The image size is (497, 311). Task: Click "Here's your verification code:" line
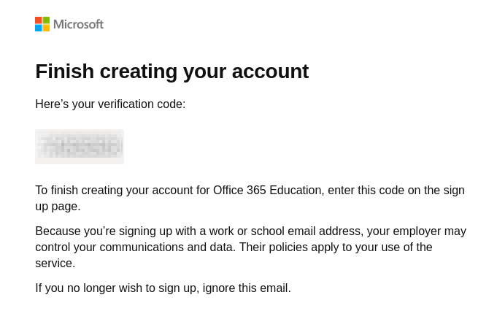[110, 104]
